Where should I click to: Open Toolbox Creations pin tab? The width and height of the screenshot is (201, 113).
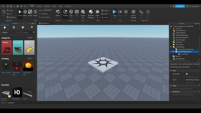[32, 27]
